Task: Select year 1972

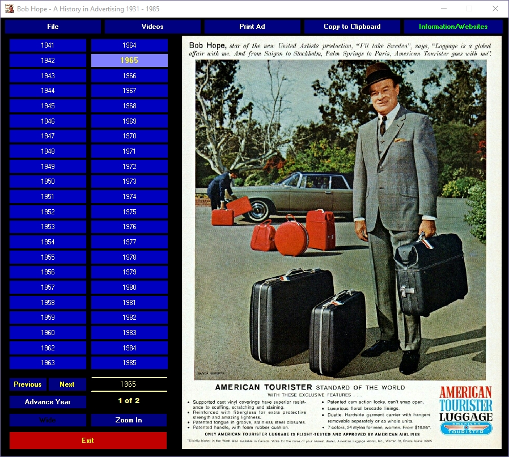Action: 130,167
